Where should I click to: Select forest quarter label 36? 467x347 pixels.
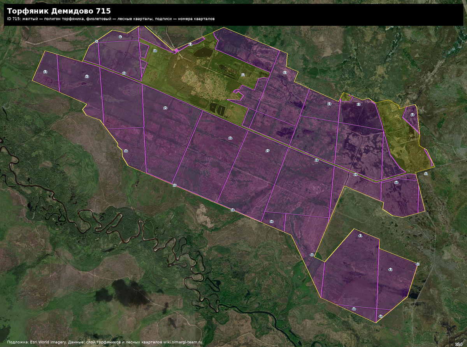click(126, 151)
